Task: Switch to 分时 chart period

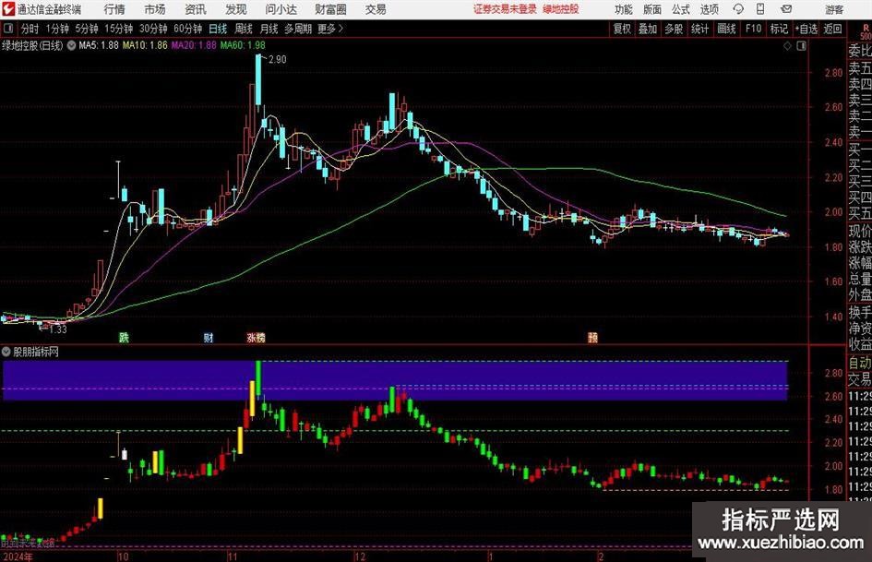Action: [30, 29]
